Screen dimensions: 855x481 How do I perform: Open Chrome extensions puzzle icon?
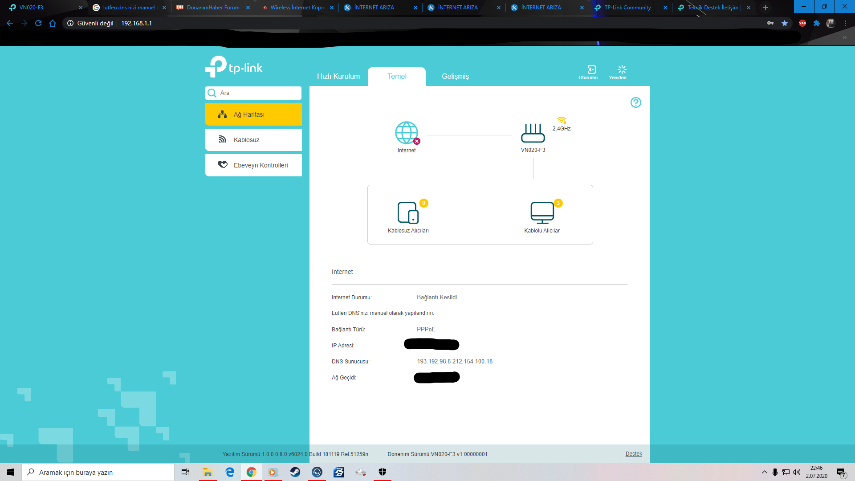point(816,23)
